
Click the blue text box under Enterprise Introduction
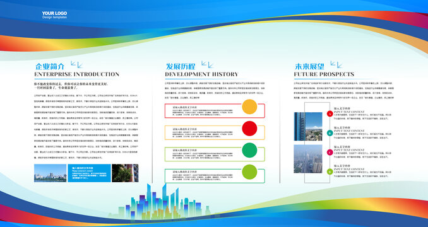point(89,173)
